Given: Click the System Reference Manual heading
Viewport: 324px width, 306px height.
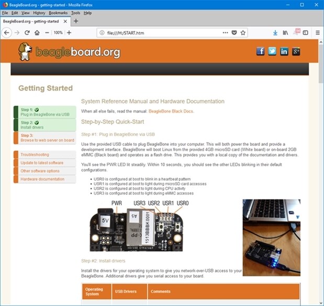Looking at the screenshot, I should (152, 101).
